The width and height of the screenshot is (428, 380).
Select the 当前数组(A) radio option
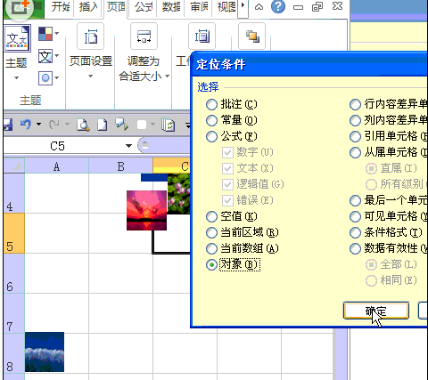click(x=211, y=248)
